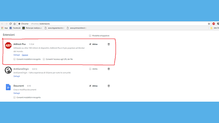This screenshot has height=123, width=219.
Task: Click the Chrome site info chip
Action: (24, 24)
